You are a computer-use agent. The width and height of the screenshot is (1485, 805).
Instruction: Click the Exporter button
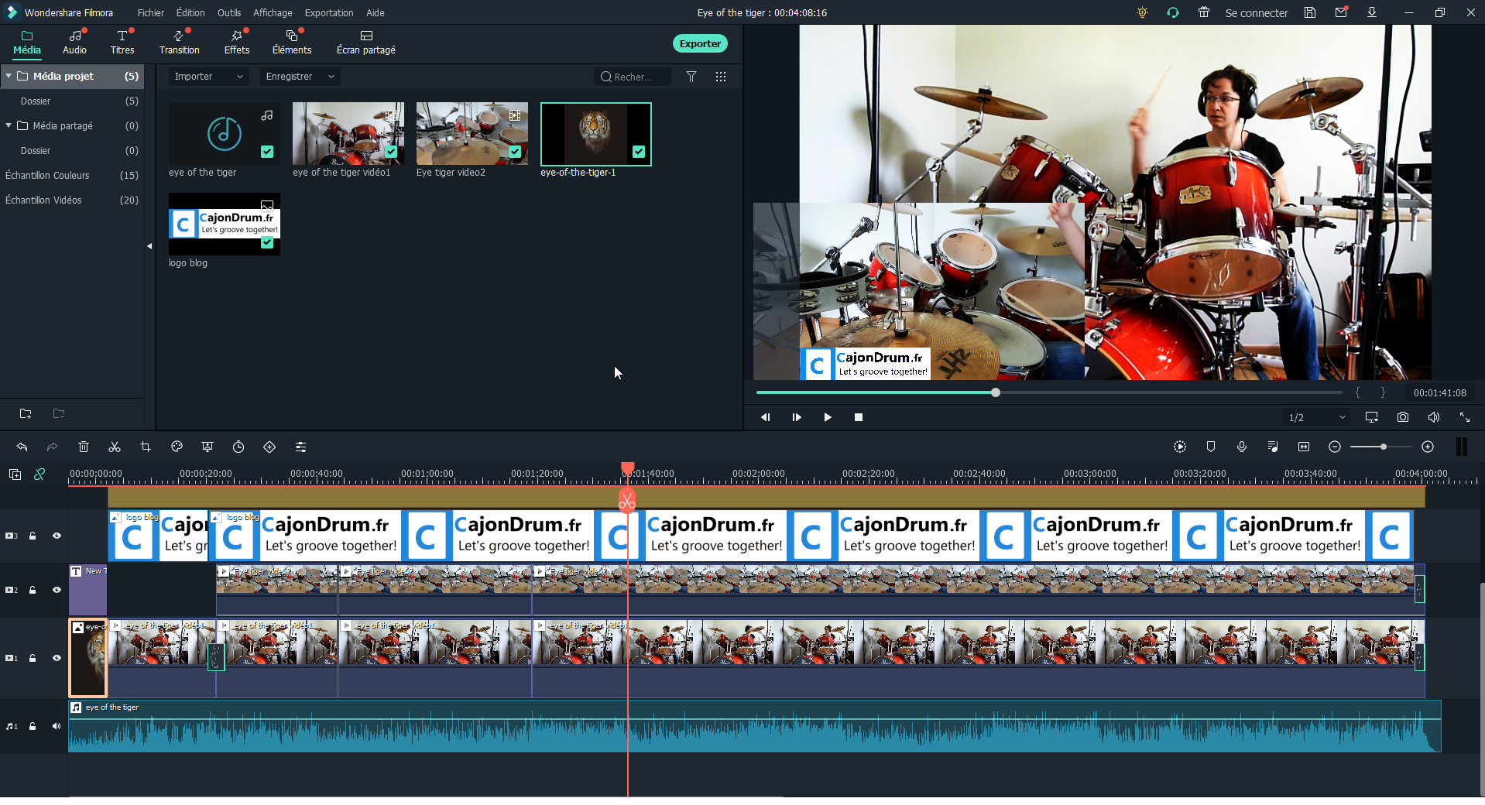point(700,43)
